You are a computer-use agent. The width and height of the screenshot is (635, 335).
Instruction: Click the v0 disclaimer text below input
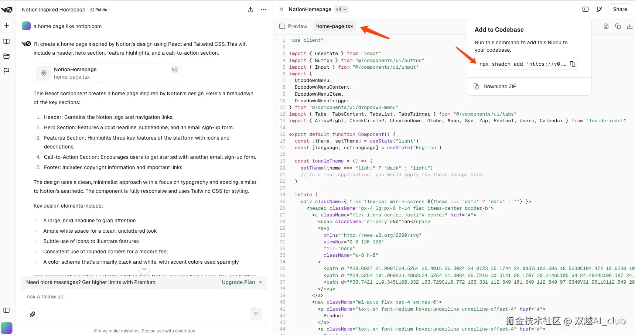pyautogui.click(x=144, y=331)
